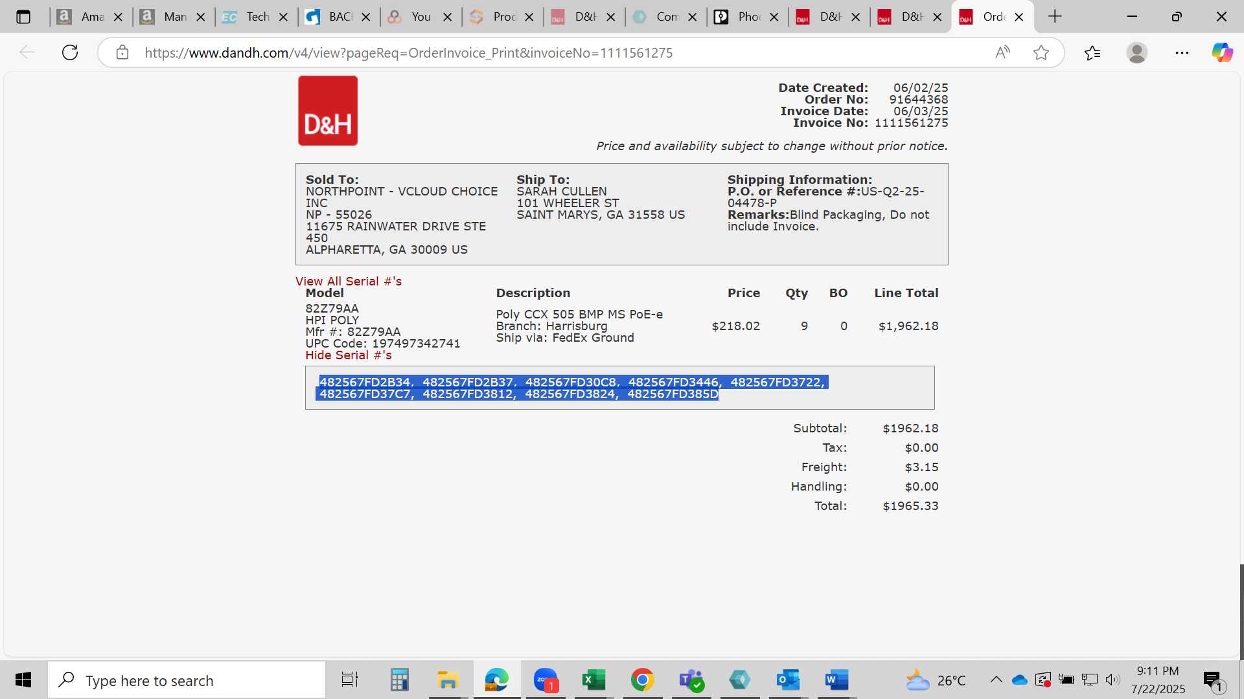Open Outlook from taskbar

click(x=788, y=680)
